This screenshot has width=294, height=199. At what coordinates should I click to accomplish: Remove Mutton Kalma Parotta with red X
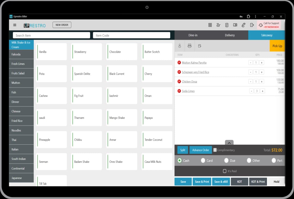point(179,63)
